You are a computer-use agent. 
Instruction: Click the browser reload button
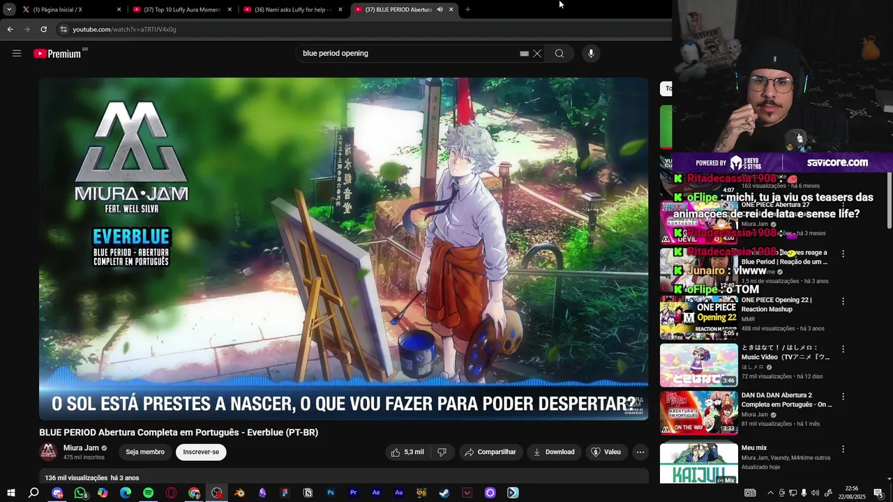tap(43, 29)
